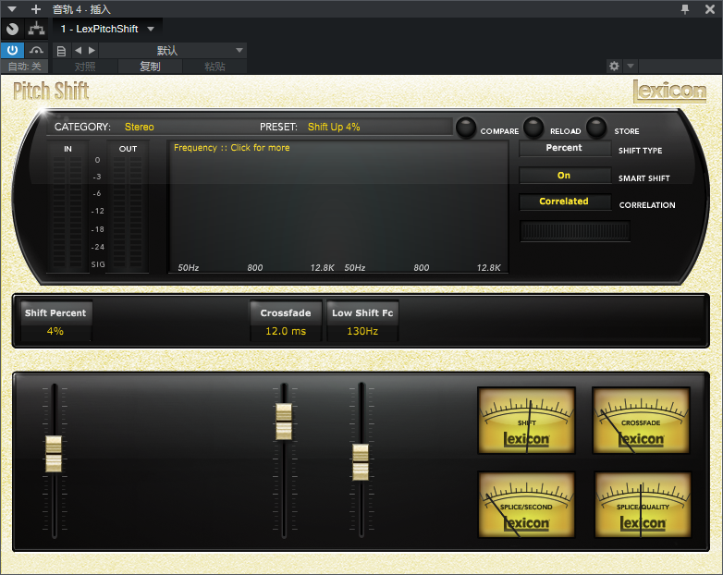The image size is (723, 575).
Task: Click the Lexicon logo
Action: point(669,91)
